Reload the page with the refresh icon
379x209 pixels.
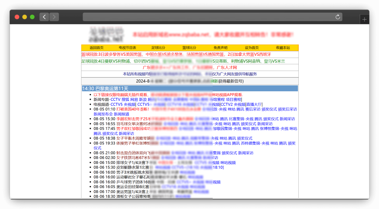(x=338, y=17)
